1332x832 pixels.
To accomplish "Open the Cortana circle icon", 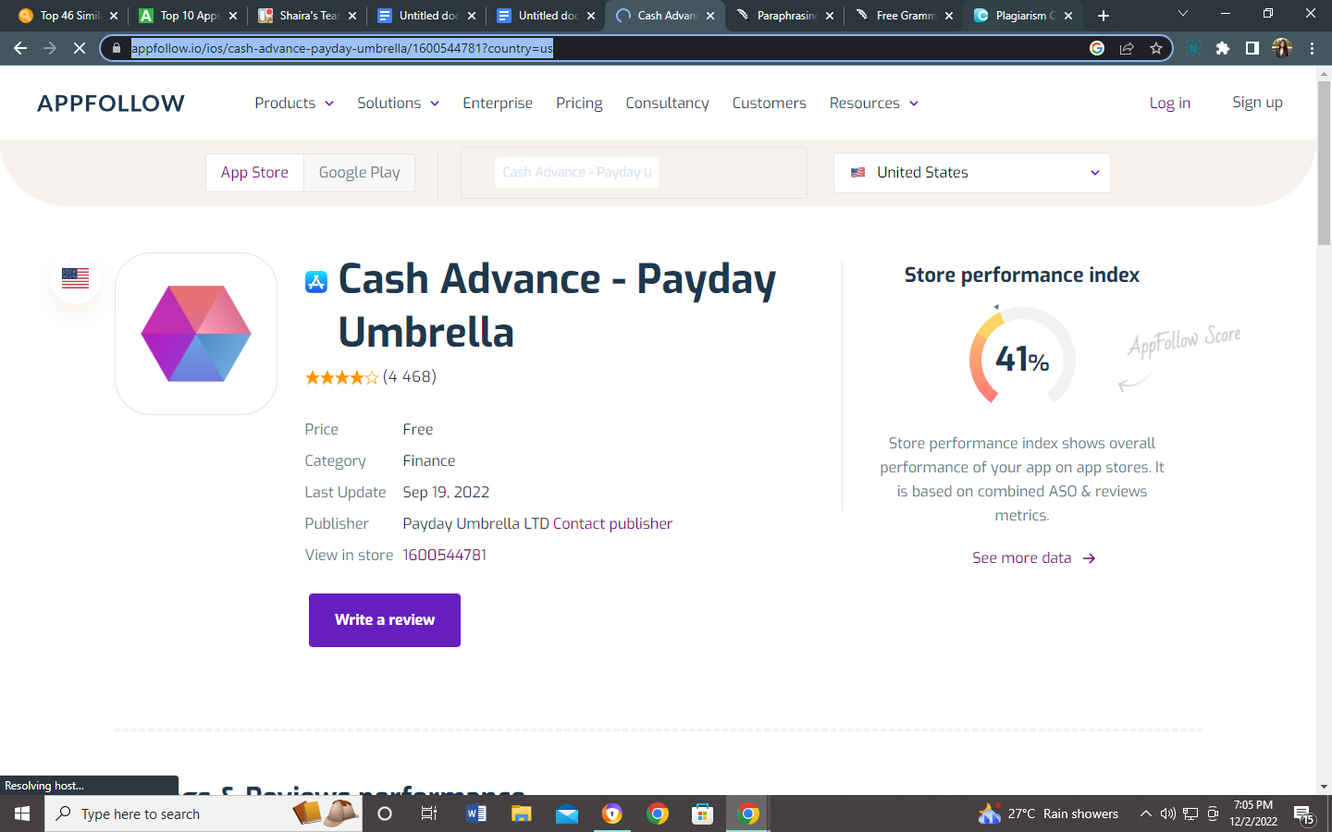I will click(385, 814).
